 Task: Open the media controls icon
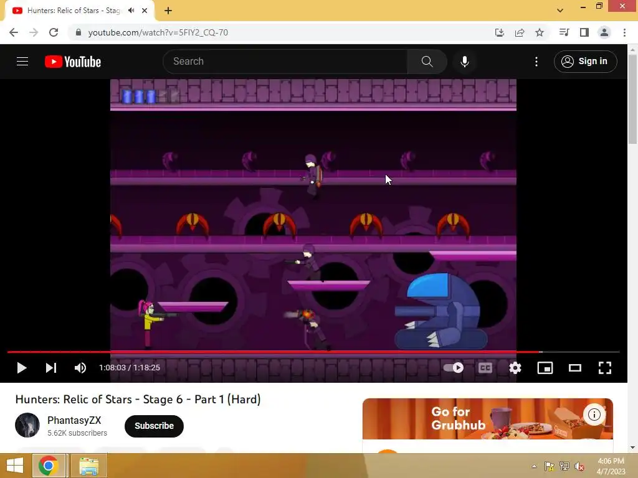pyautogui.click(x=564, y=32)
